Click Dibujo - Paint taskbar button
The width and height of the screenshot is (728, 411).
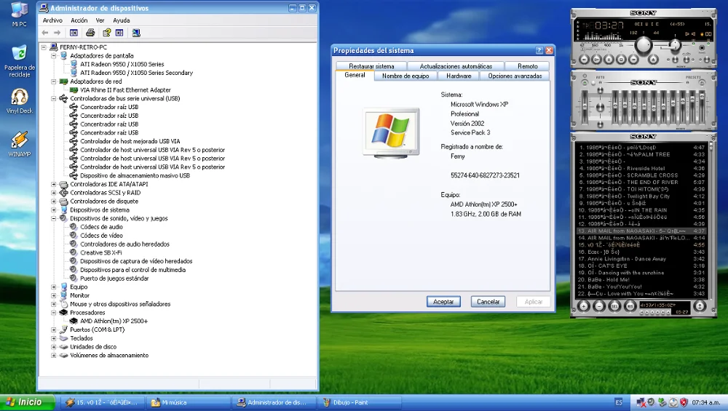pos(360,403)
